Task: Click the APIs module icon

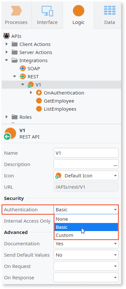Action: pyautogui.click(x=6, y=36)
